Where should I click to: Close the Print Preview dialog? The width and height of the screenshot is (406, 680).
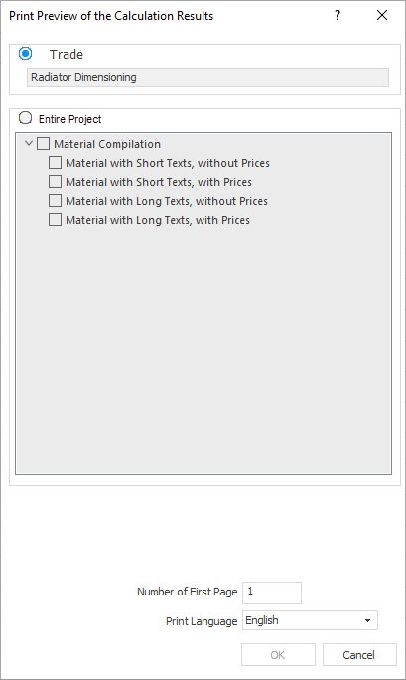point(382,16)
